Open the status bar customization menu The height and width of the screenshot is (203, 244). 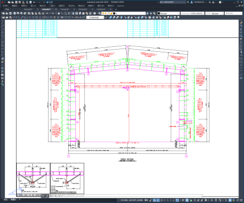(241, 200)
